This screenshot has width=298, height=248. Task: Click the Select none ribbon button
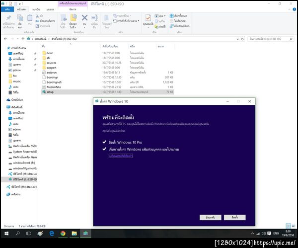[178, 21]
